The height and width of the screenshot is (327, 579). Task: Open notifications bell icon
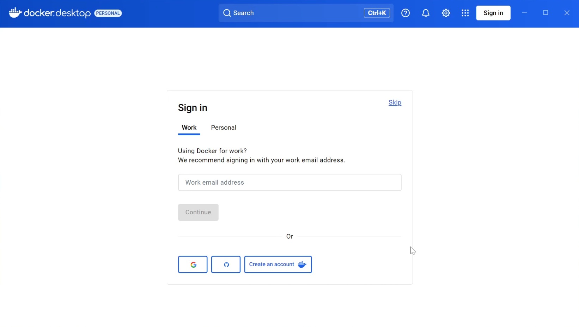426,13
